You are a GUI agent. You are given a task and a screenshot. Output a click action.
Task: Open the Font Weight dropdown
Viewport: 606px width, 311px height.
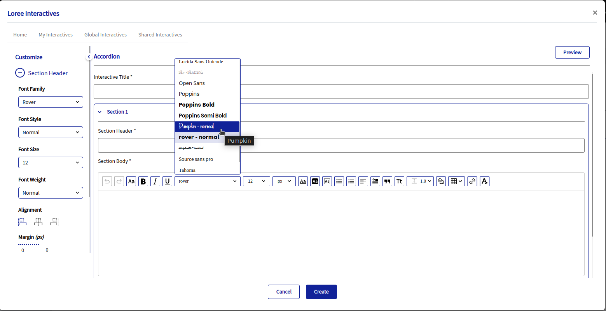point(51,193)
